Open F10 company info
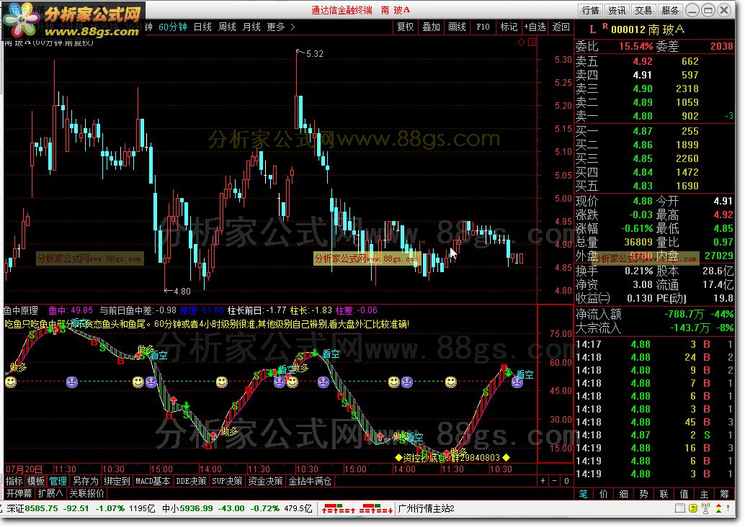 point(483,27)
